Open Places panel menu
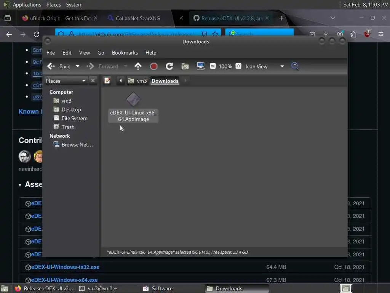Image resolution: width=390 pixels, height=293 pixels. [x=53, y=5]
